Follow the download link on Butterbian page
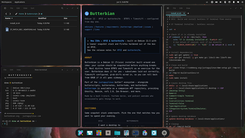The width and height of the screenshot is (245, 138). click(138, 27)
